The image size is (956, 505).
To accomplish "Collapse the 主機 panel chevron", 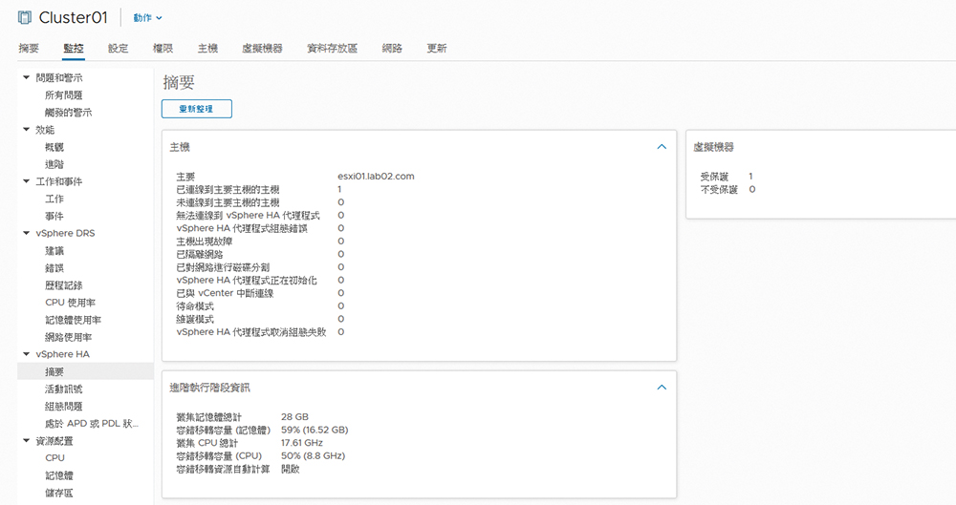I will pos(662,147).
